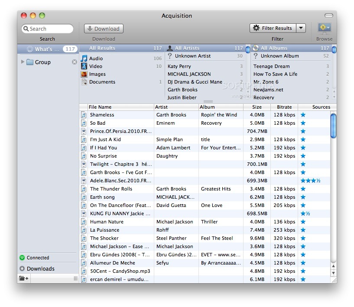Filter by artist Katy Perry
Viewport: 354px width, 307px height.
pyautogui.click(x=205, y=66)
